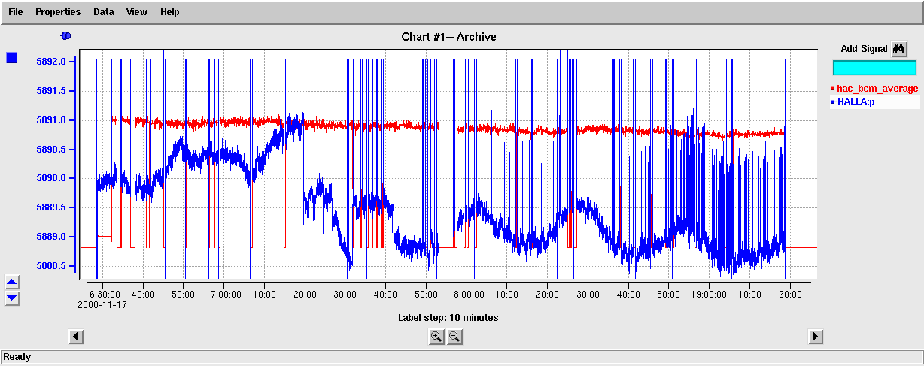
Task: Shift time axis right with arrow button
Action: [x=816, y=337]
